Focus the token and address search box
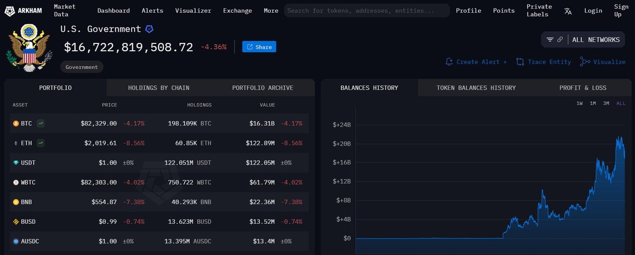The height and width of the screenshot is (255, 635). point(367,11)
